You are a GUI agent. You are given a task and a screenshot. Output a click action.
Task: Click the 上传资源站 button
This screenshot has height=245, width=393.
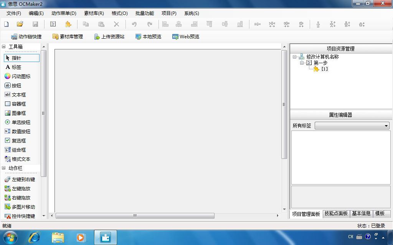coord(109,36)
